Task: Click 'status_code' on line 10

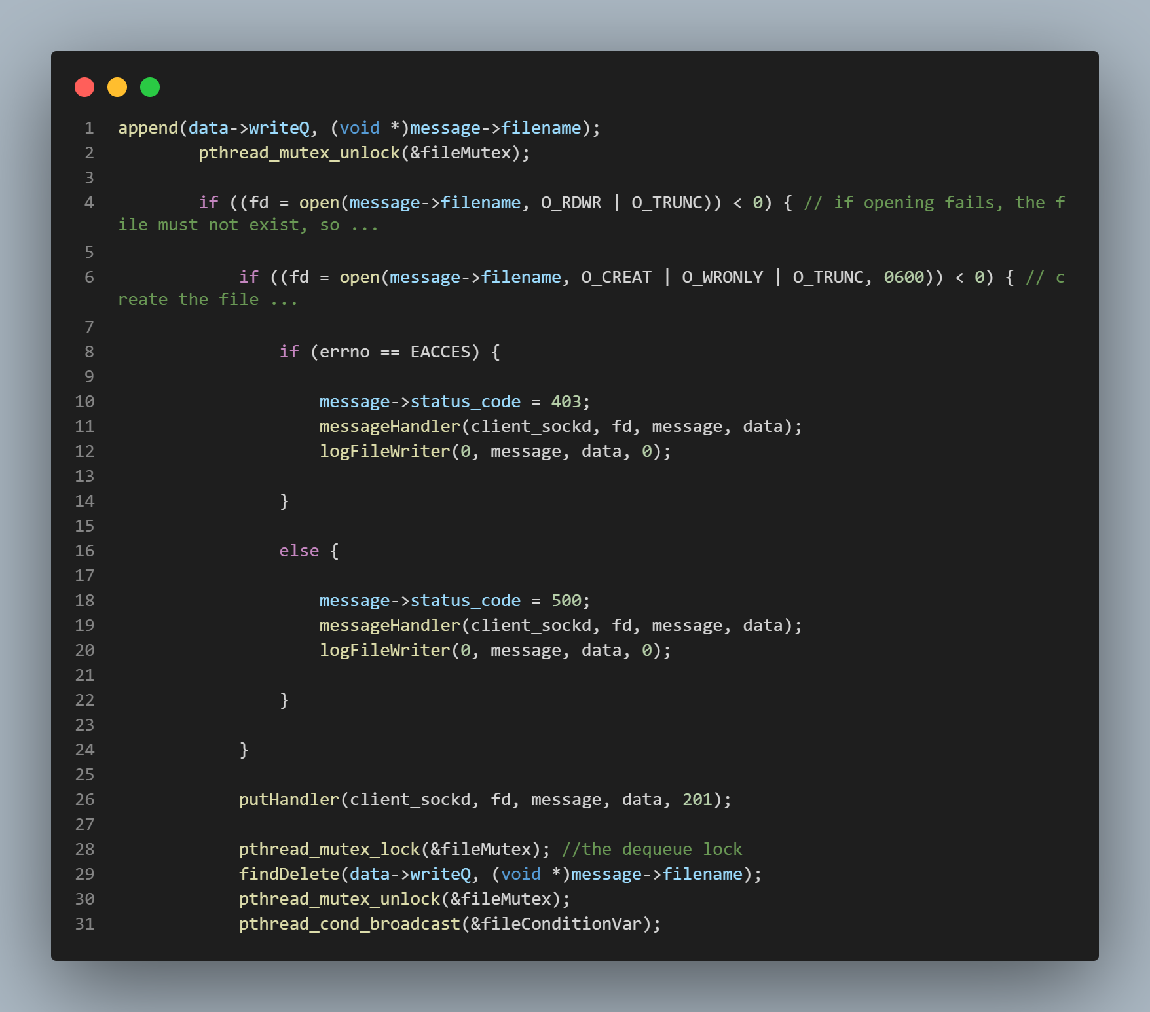Action: click(x=466, y=401)
